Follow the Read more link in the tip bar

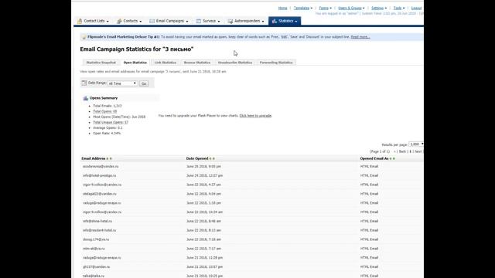[x=360, y=37]
